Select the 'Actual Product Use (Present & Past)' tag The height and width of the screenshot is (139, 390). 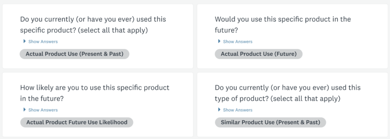[74, 54]
